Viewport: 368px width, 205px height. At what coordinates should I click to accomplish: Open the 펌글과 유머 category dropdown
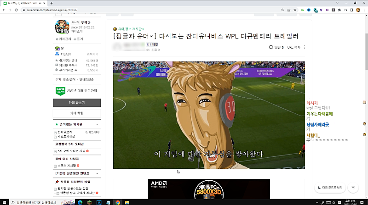click(133, 36)
